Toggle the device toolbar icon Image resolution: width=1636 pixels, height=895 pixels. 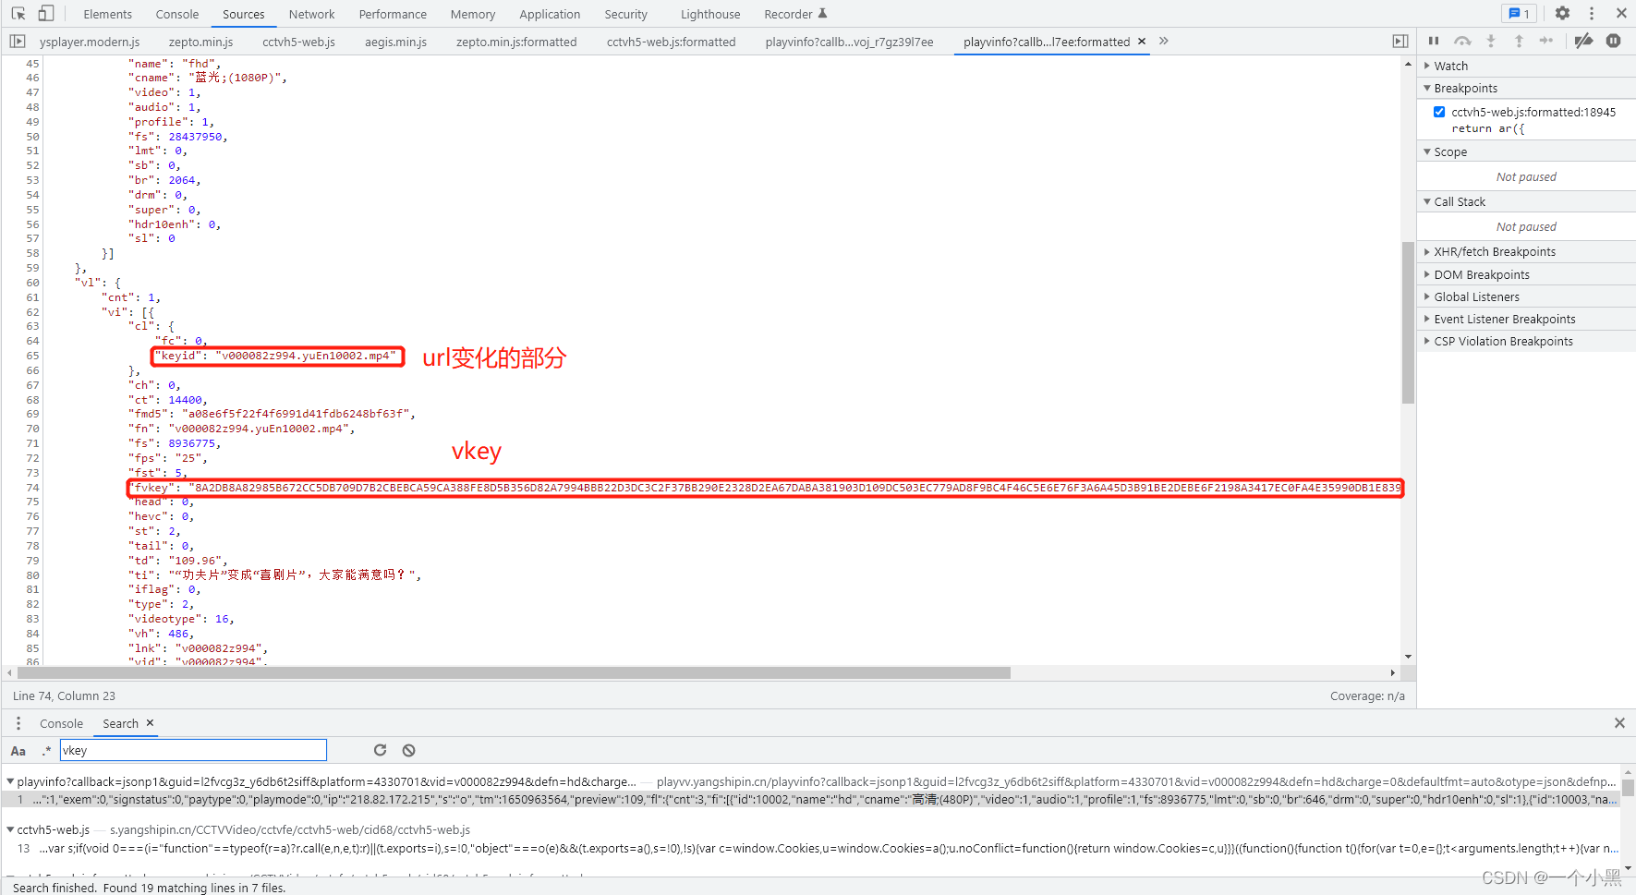45,14
